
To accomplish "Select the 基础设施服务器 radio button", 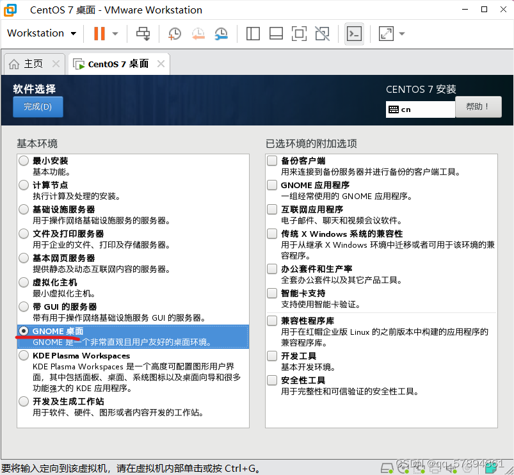I will coord(24,209).
